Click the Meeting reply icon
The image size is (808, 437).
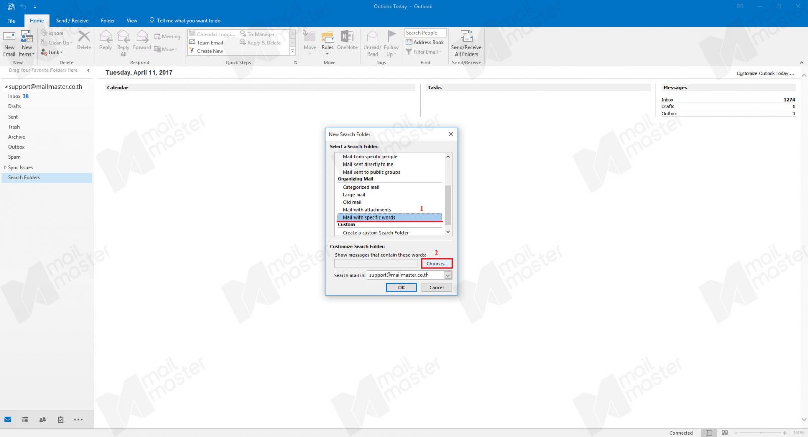(x=157, y=36)
